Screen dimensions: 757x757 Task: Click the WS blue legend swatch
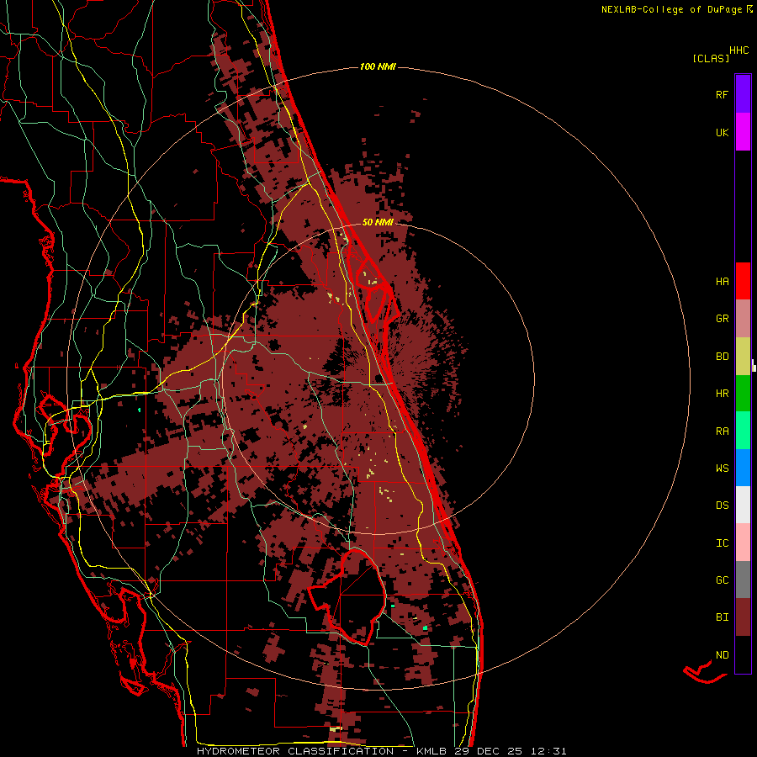743,468
